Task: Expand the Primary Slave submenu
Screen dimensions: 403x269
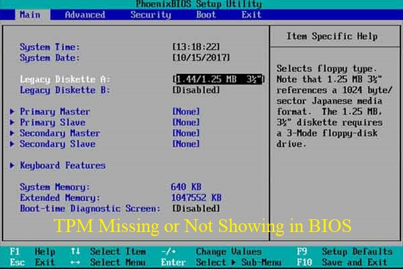Action: pos(52,122)
